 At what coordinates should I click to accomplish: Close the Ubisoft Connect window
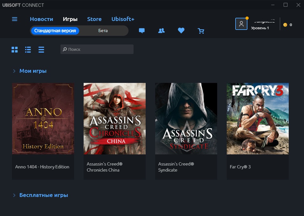[x=298, y=5]
